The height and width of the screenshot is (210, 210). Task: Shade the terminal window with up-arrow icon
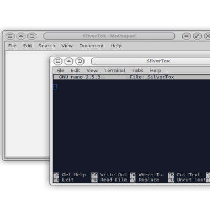(x=69, y=61)
